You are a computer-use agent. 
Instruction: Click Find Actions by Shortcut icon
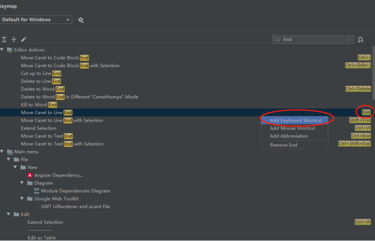click(x=361, y=40)
